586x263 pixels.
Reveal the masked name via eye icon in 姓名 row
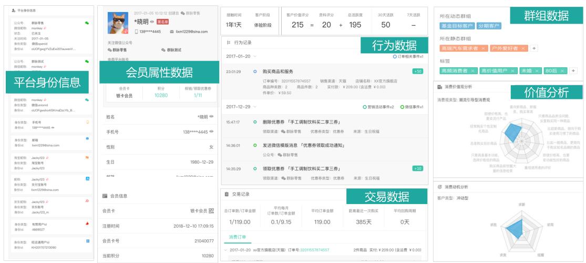point(211,117)
